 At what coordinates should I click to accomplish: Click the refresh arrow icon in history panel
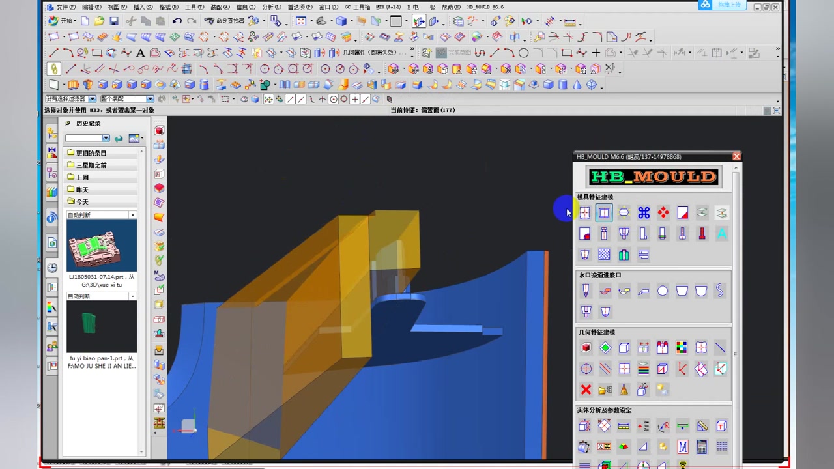click(x=119, y=138)
